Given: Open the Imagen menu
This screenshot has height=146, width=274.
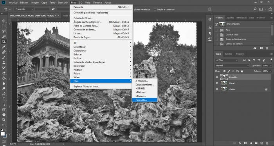Looking at the screenshot, I should click(34, 3).
